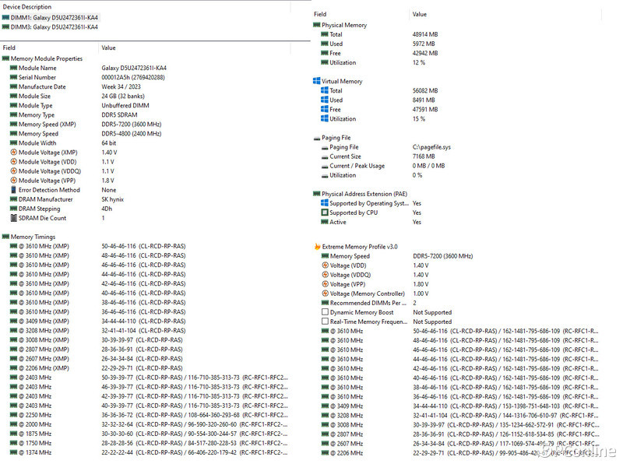This screenshot has width=623, height=464.
Task: Select the 2250 MHz timing row
Action: (x=149, y=415)
